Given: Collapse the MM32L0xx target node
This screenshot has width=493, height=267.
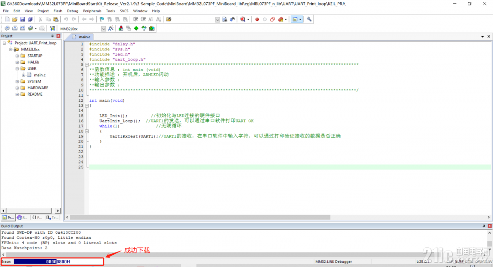Looking at the screenshot, I should 10,50.
